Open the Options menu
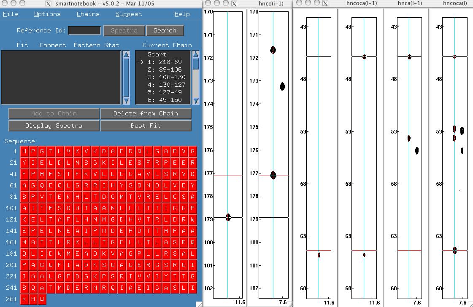The image size is (473, 307). click(47, 14)
